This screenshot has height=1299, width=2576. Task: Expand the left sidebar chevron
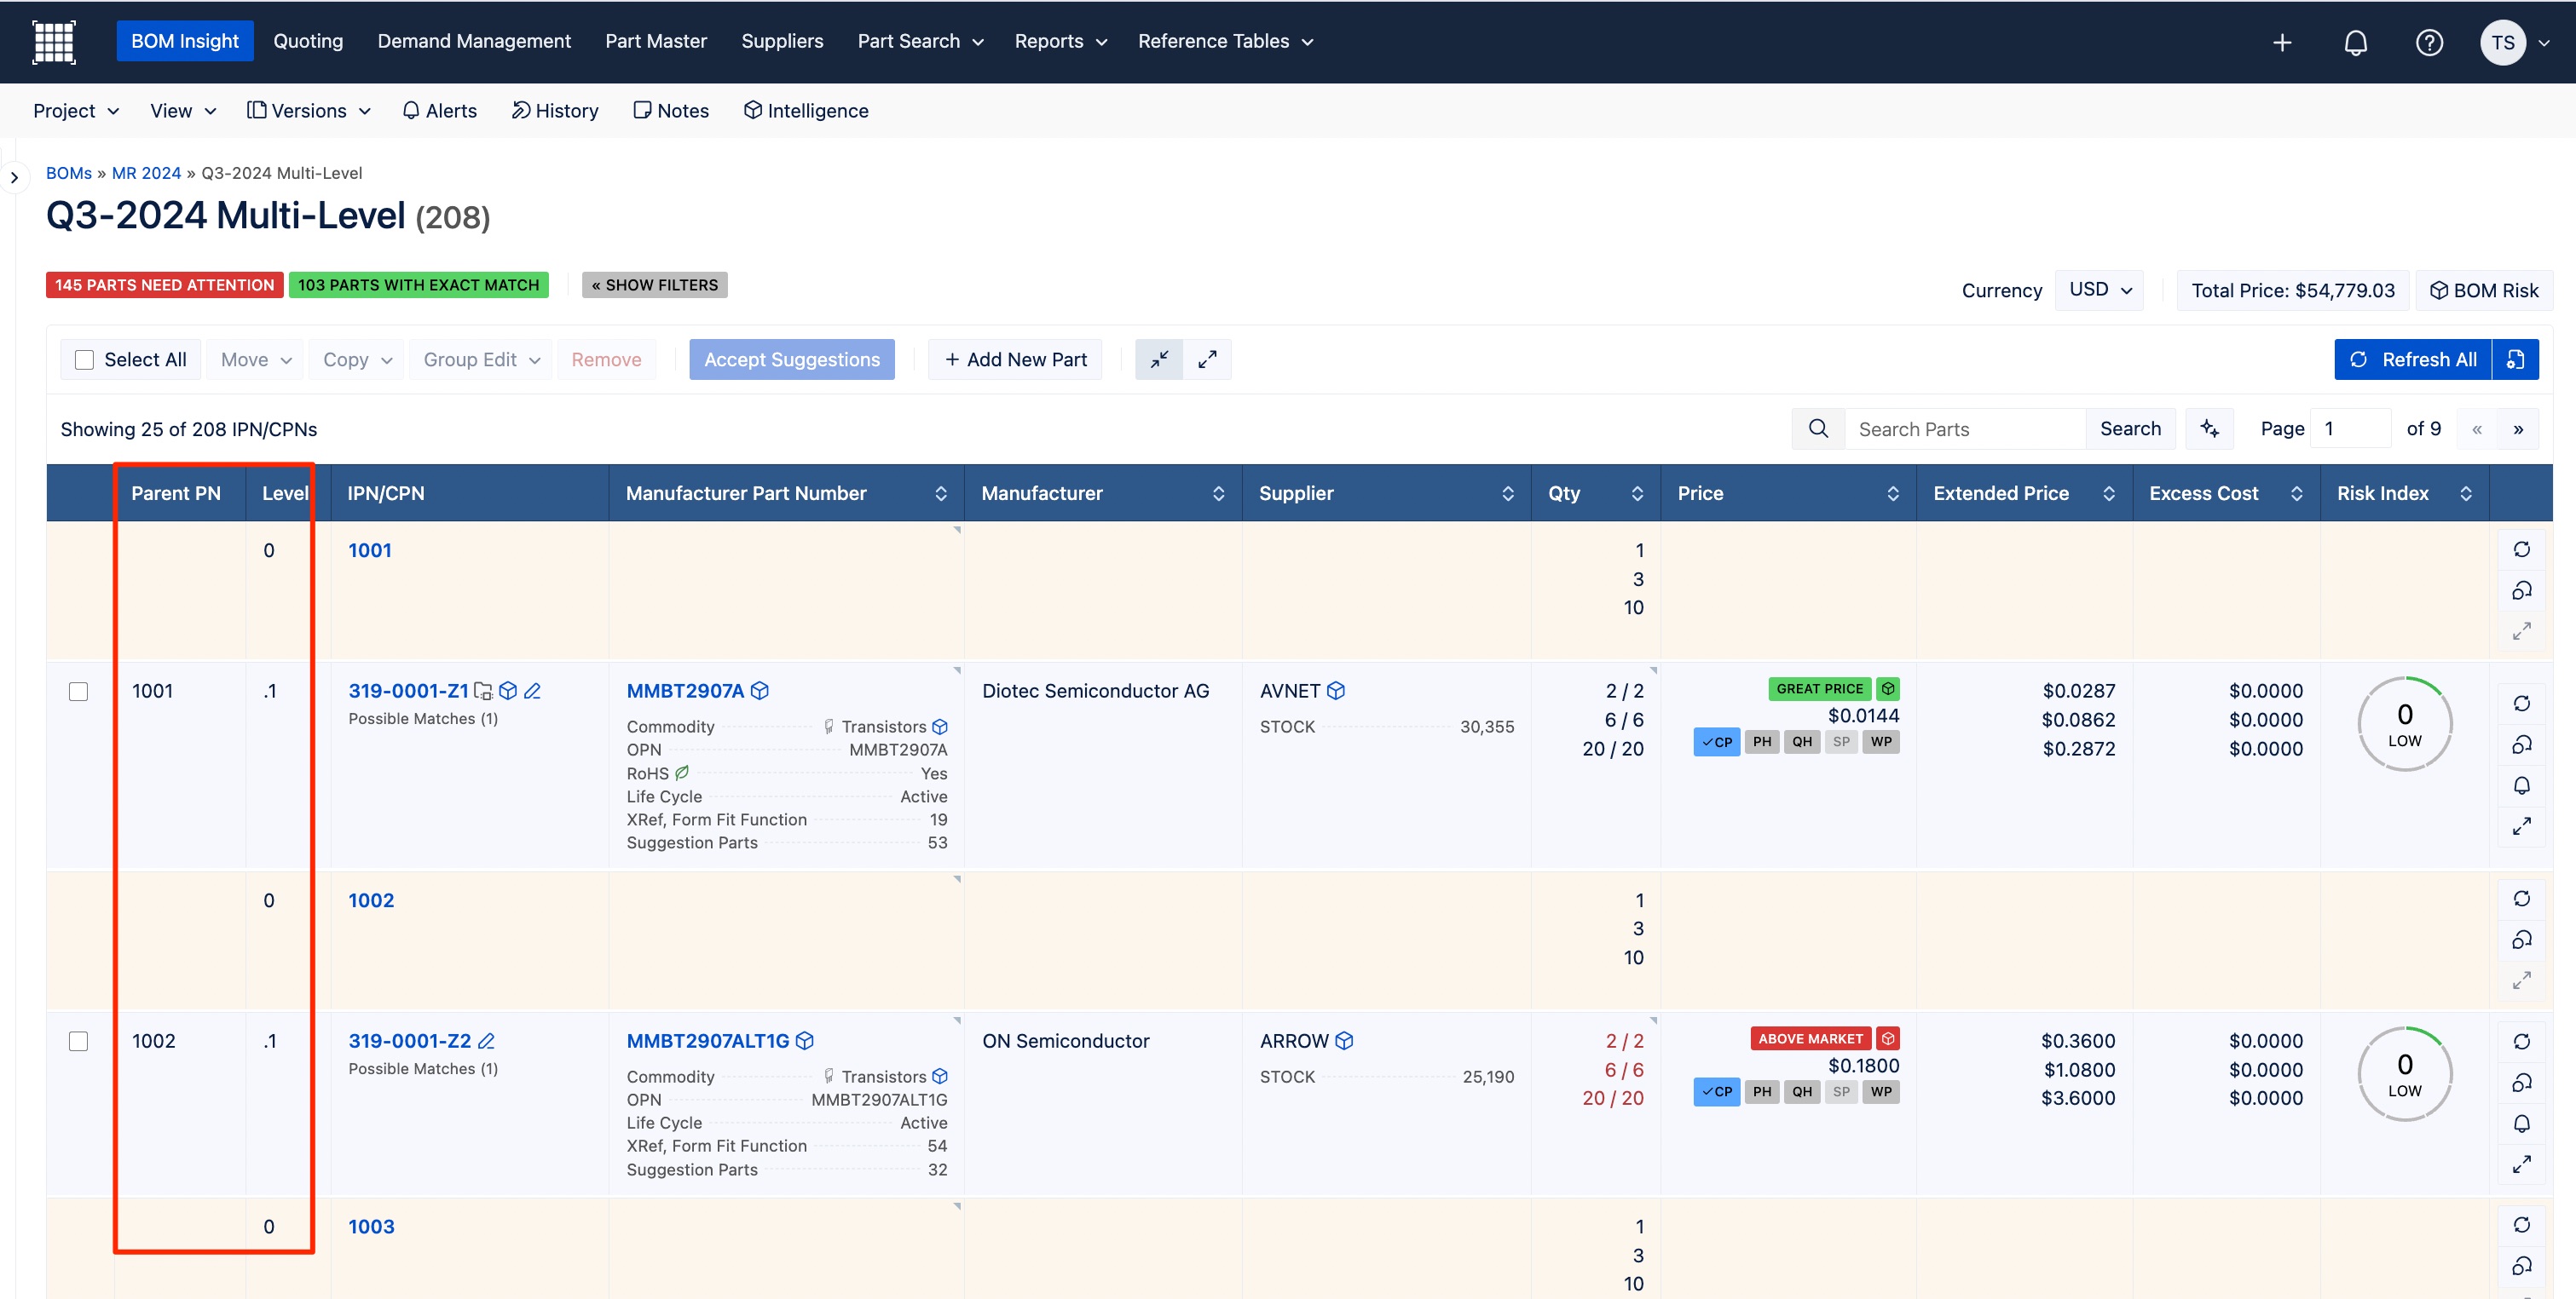(14, 178)
